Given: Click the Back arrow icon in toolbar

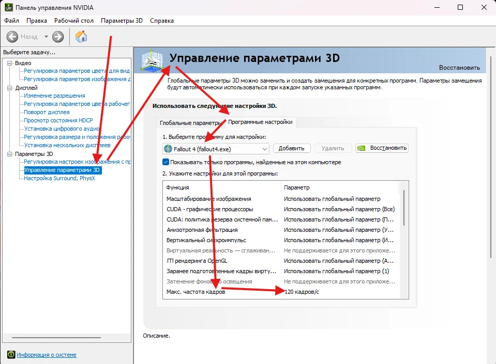Looking at the screenshot, I should coord(12,37).
